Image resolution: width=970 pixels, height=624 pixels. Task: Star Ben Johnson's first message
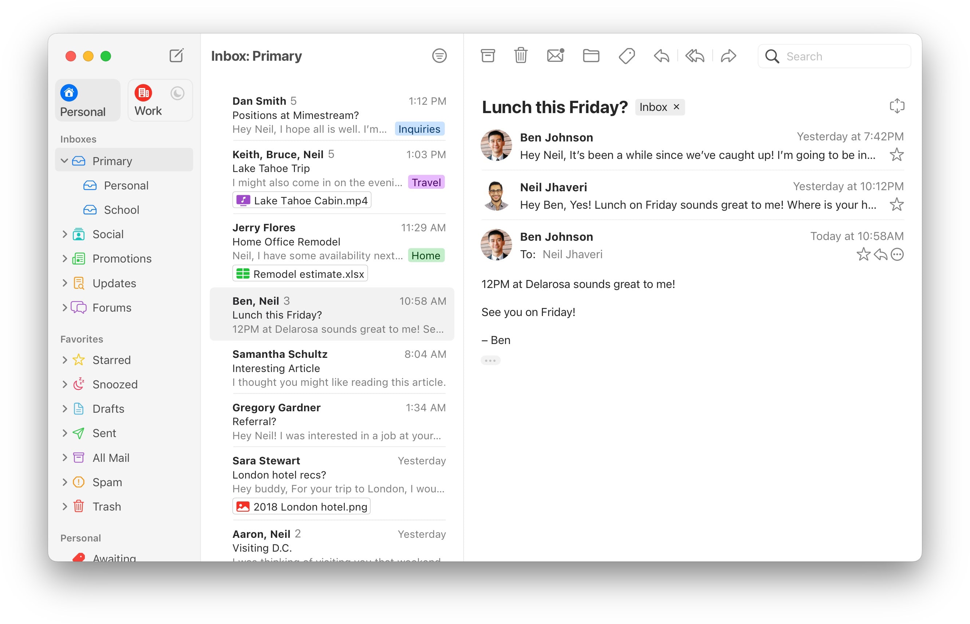point(896,155)
